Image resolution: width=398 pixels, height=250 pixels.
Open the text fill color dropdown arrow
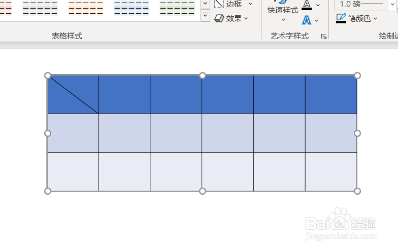pos(318,5)
